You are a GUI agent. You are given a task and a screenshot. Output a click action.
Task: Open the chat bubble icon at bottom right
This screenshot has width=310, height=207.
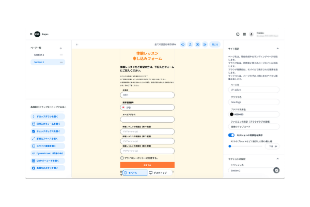click(x=276, y=170)
